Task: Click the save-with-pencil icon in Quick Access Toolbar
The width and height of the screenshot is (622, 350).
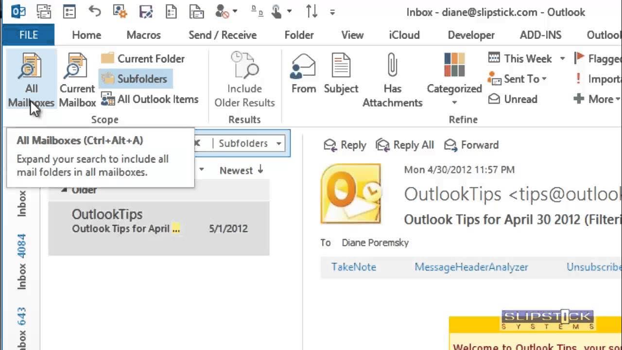Action: tap(146, 12)
